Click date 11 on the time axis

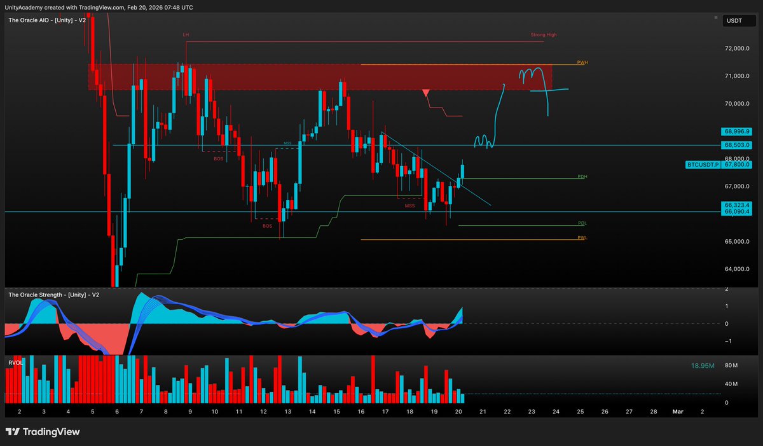(239, 412)
